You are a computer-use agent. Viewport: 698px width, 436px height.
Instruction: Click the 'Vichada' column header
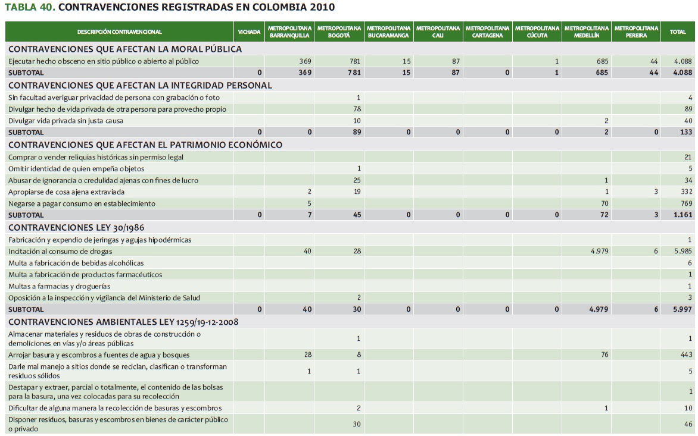[x=249, y=32]
